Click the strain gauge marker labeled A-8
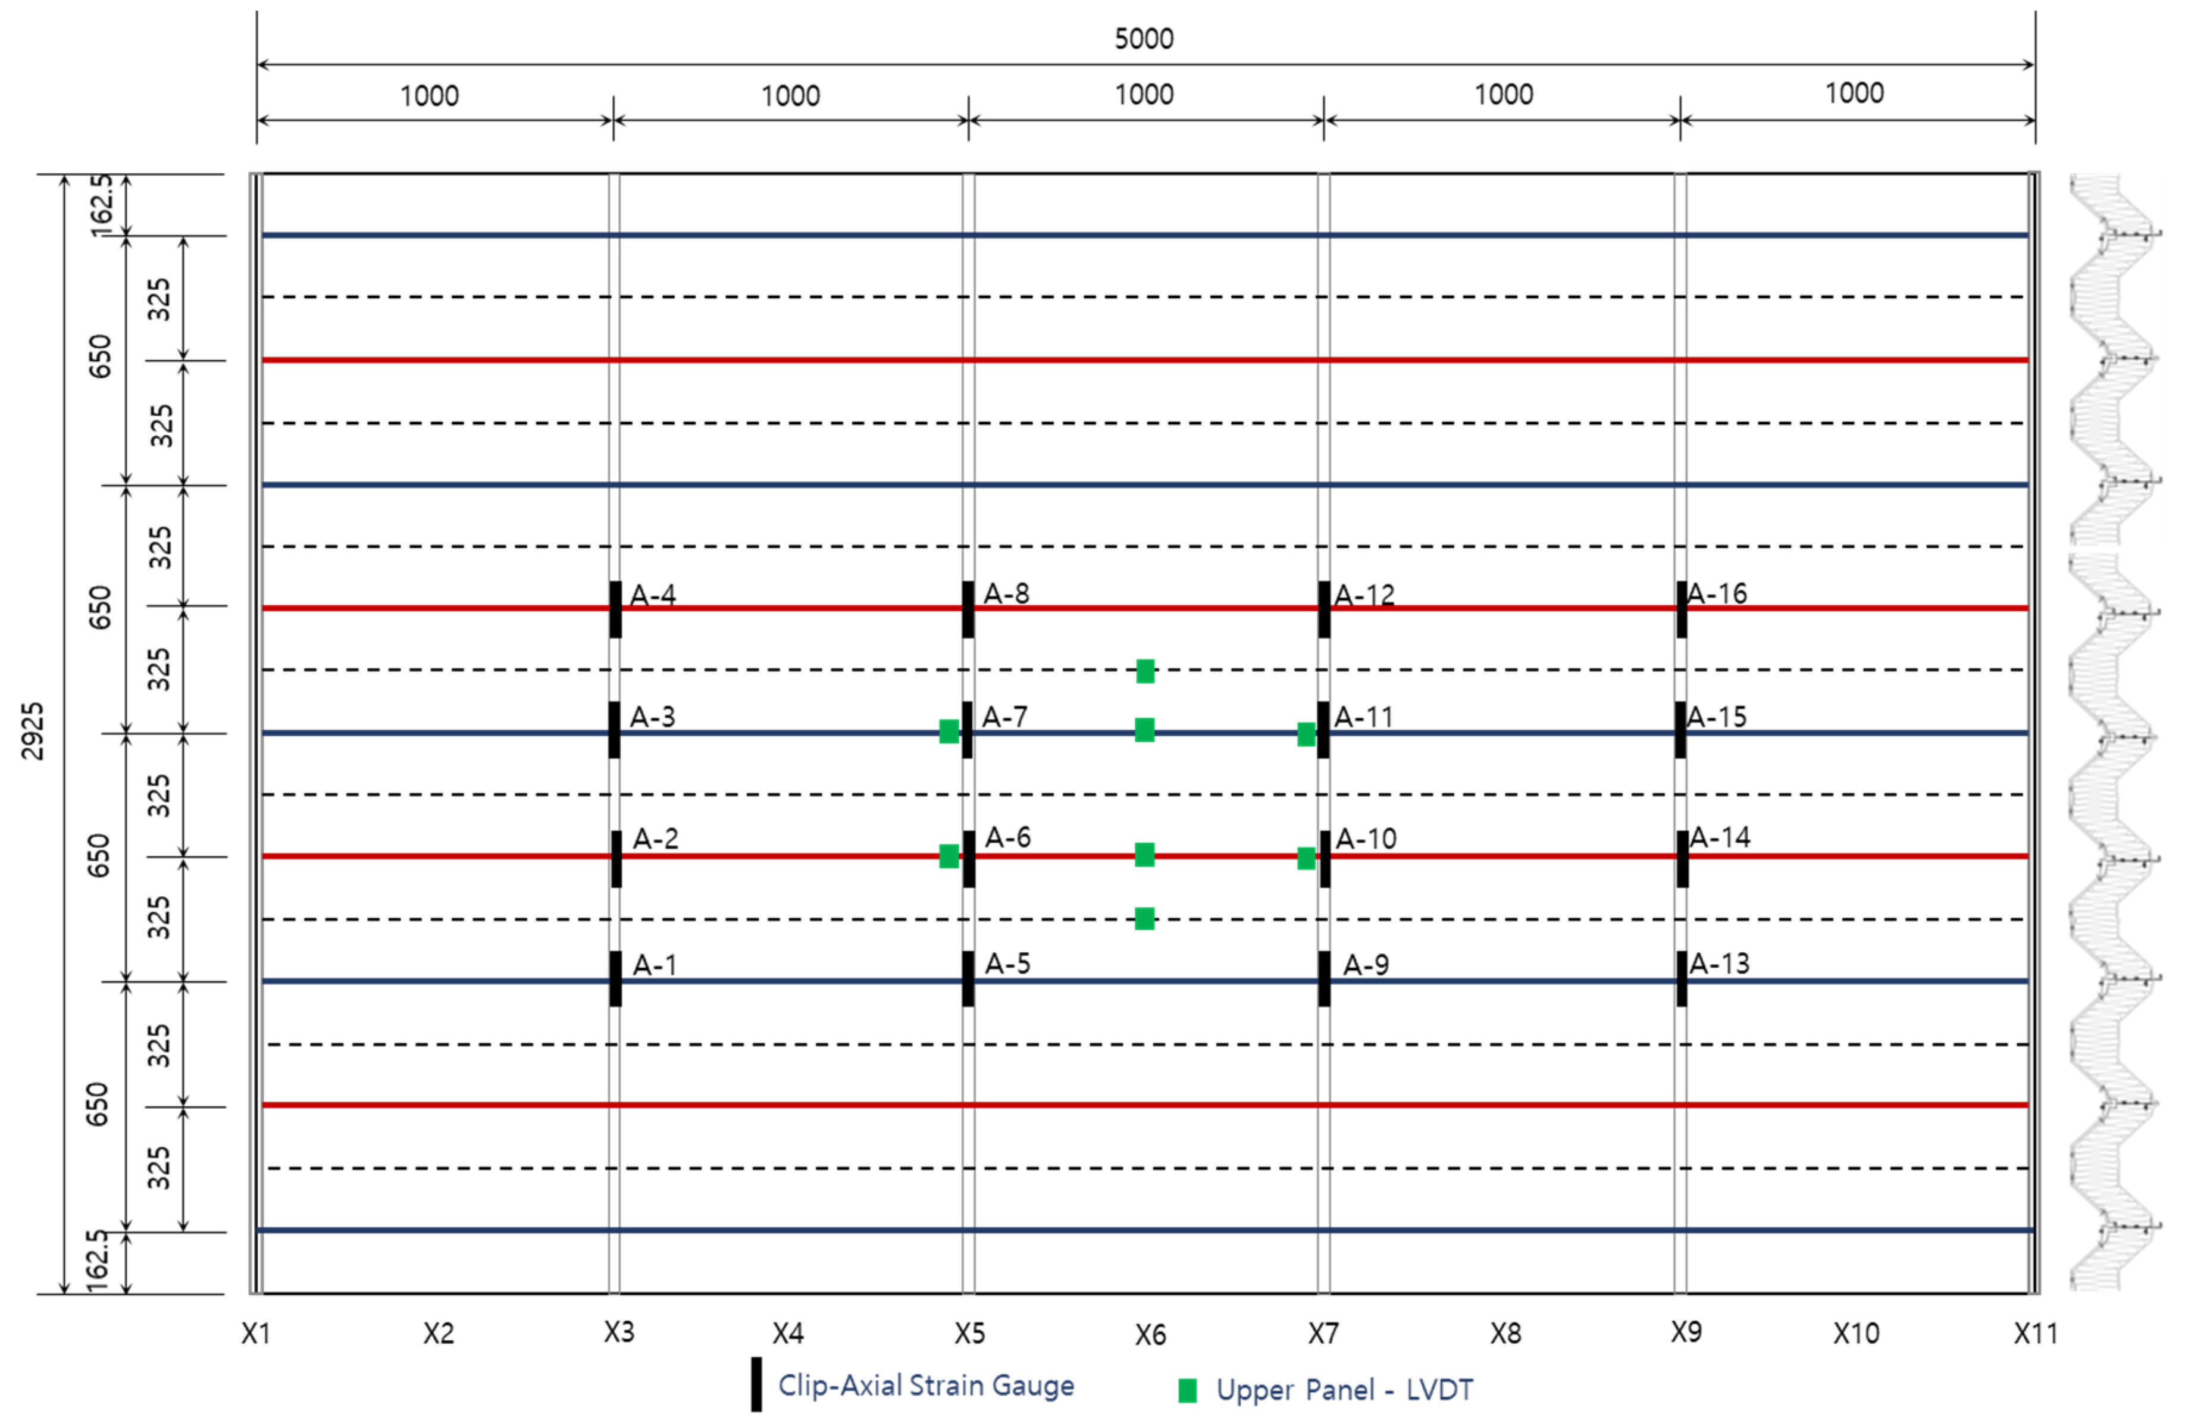This screenshot has width=2185, height=1426. [968, 609]
